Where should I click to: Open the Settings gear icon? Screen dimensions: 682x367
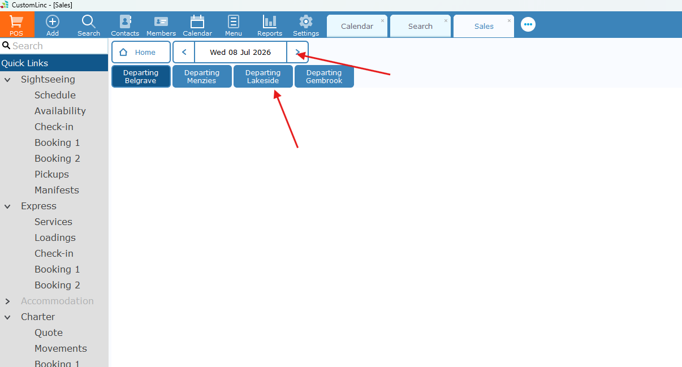tap(306, 22)
